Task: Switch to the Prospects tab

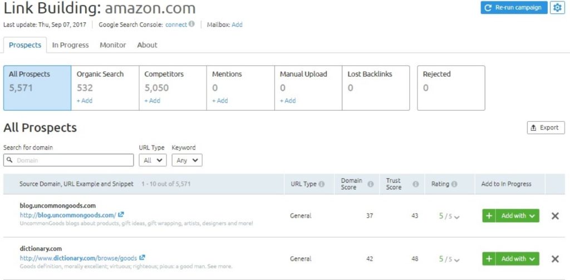Action: tap(25, 45)
